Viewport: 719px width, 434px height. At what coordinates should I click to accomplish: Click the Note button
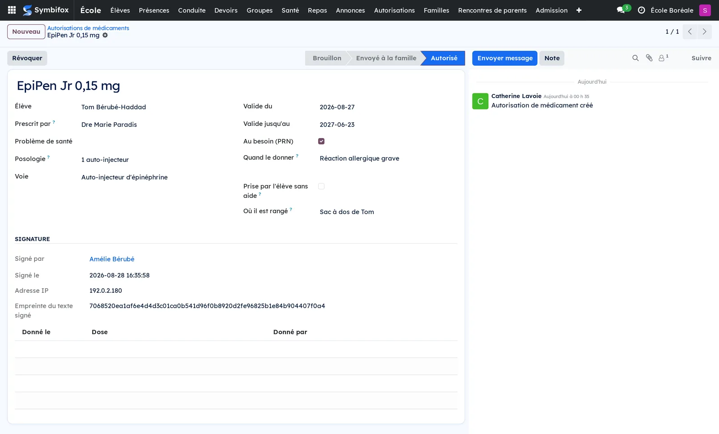click(x=552, y=58)
